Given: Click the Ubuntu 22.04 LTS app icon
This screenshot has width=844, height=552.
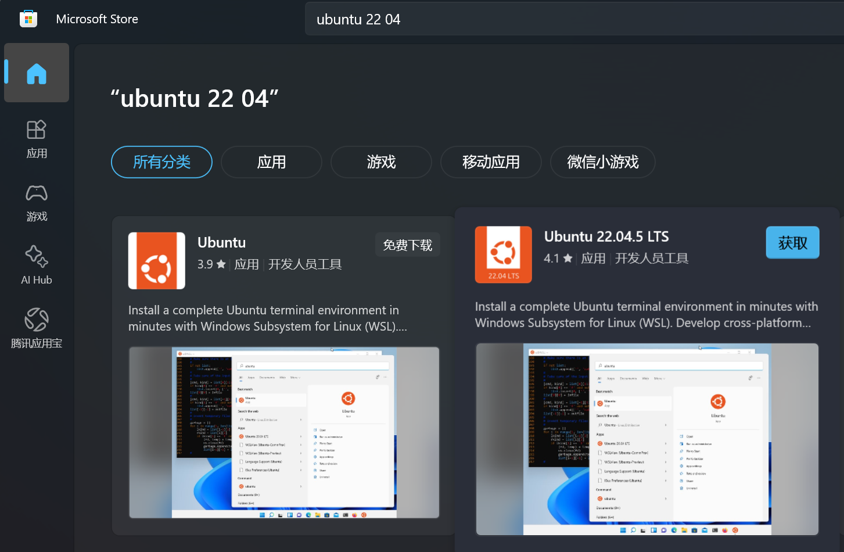Looking at the screenshot, I should 503,255.
